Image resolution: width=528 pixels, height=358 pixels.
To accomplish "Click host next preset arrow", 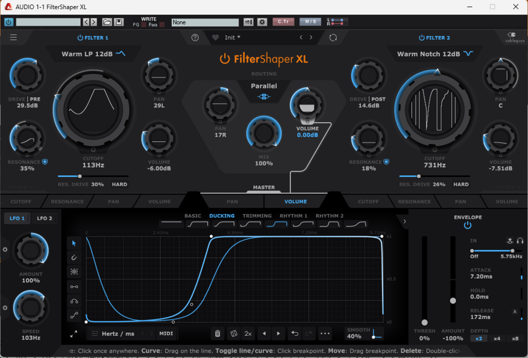I will tap(94, 22).
